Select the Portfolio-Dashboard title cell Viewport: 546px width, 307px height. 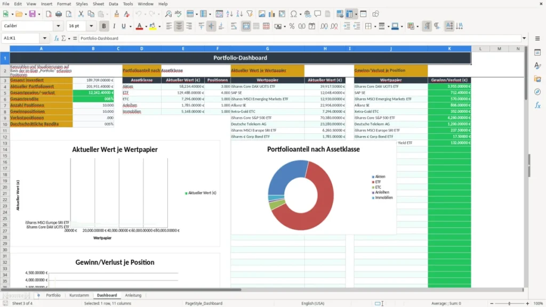pyautogui.click(x=240, y=58)
